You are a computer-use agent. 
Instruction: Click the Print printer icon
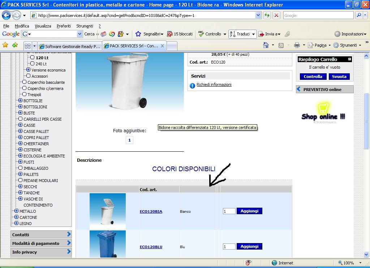tap(297, 45)
